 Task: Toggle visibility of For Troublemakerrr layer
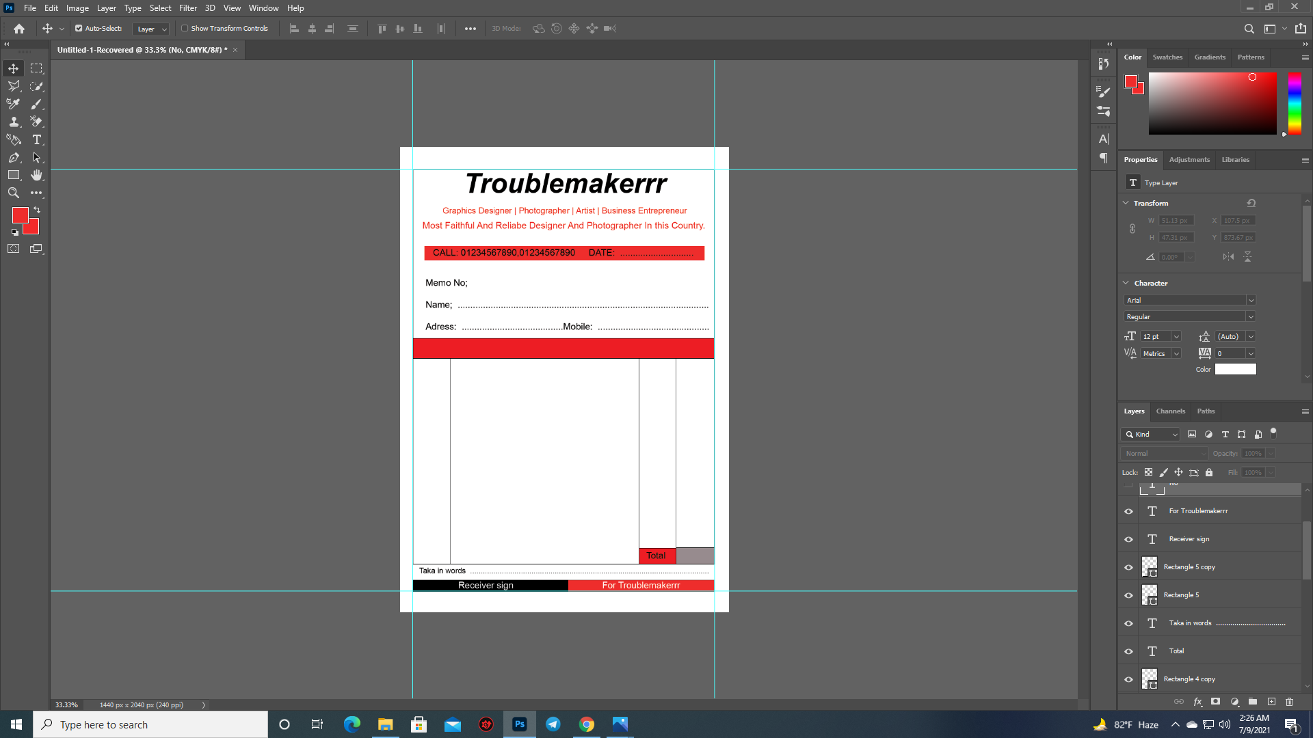click(x=1128, y=511)
